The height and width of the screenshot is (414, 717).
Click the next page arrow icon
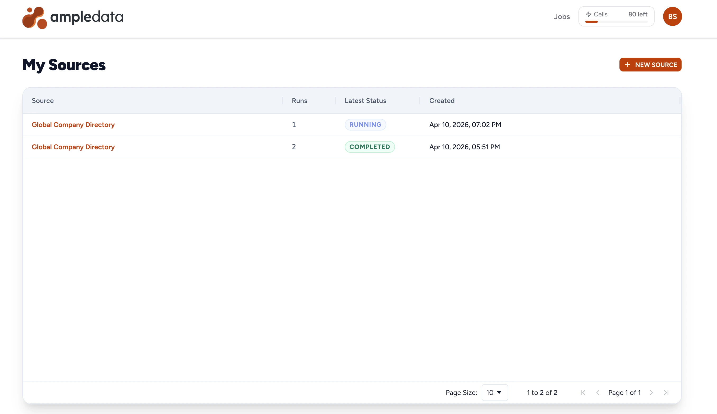[x=651, y=392]
